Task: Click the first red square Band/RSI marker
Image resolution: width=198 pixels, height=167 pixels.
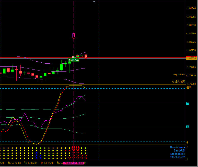Action: click(65, 150)
